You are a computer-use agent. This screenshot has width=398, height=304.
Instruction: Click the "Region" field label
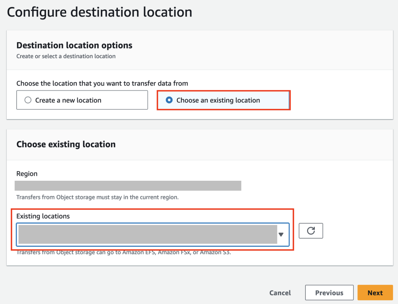27,174
